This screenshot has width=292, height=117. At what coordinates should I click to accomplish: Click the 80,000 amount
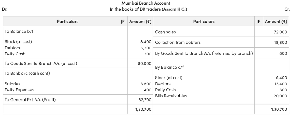[145, 63]
